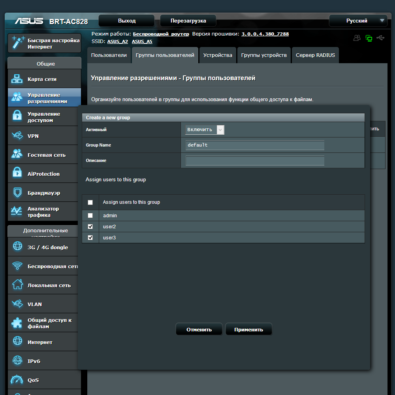Open the Сервер RADIUS tab

315,55
